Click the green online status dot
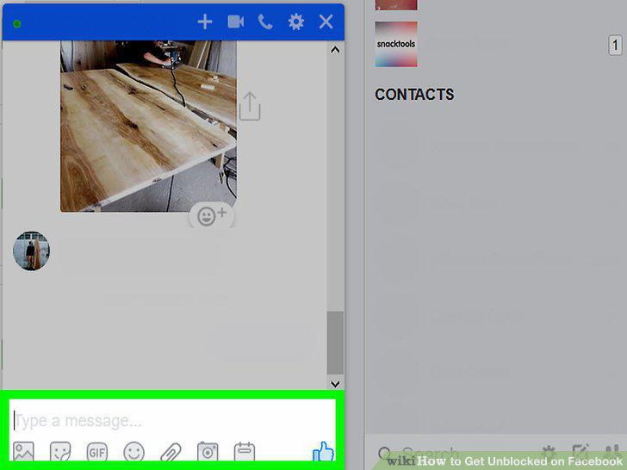 [x=17, y=24]
